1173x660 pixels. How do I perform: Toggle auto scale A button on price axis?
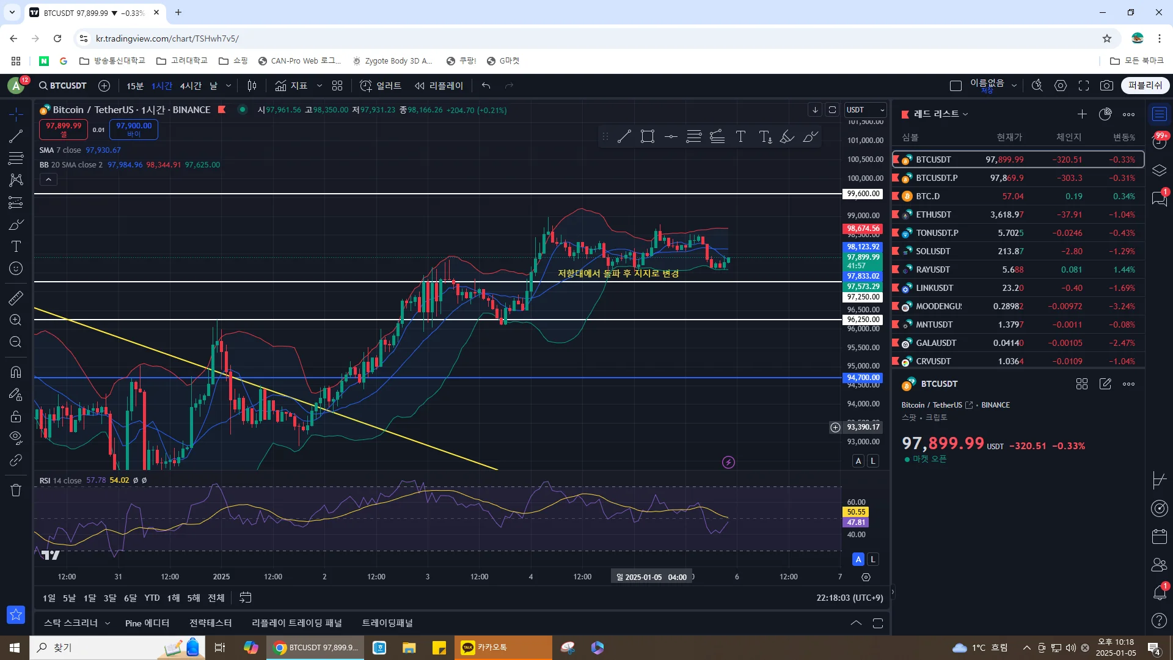(858, 461)
